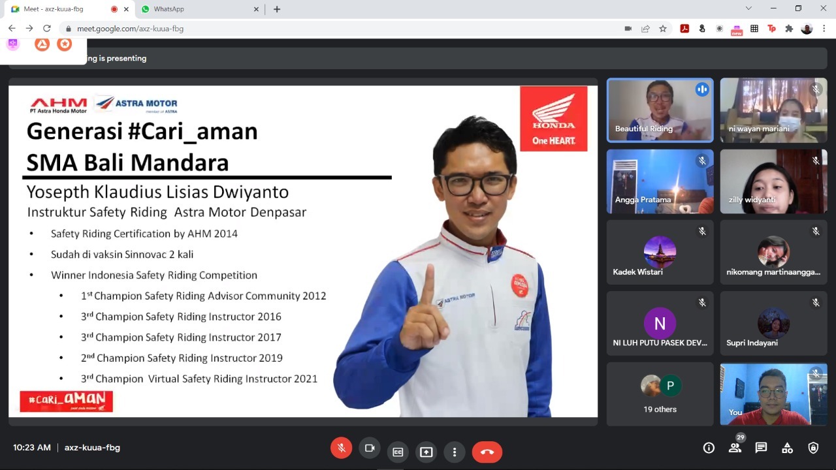This screenshot has height=470, width=836.
Task: Select Angga Pratama video tile
Action: [660, 181]
